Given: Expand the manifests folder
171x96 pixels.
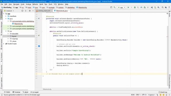Looking at the screenshot, I should click(6, 16).
